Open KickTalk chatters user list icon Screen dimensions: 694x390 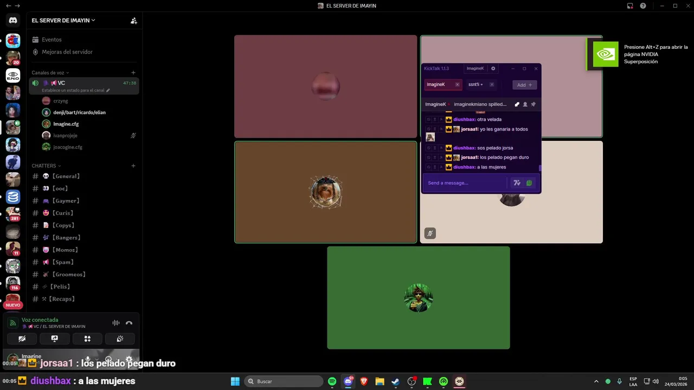coord(525,104)
